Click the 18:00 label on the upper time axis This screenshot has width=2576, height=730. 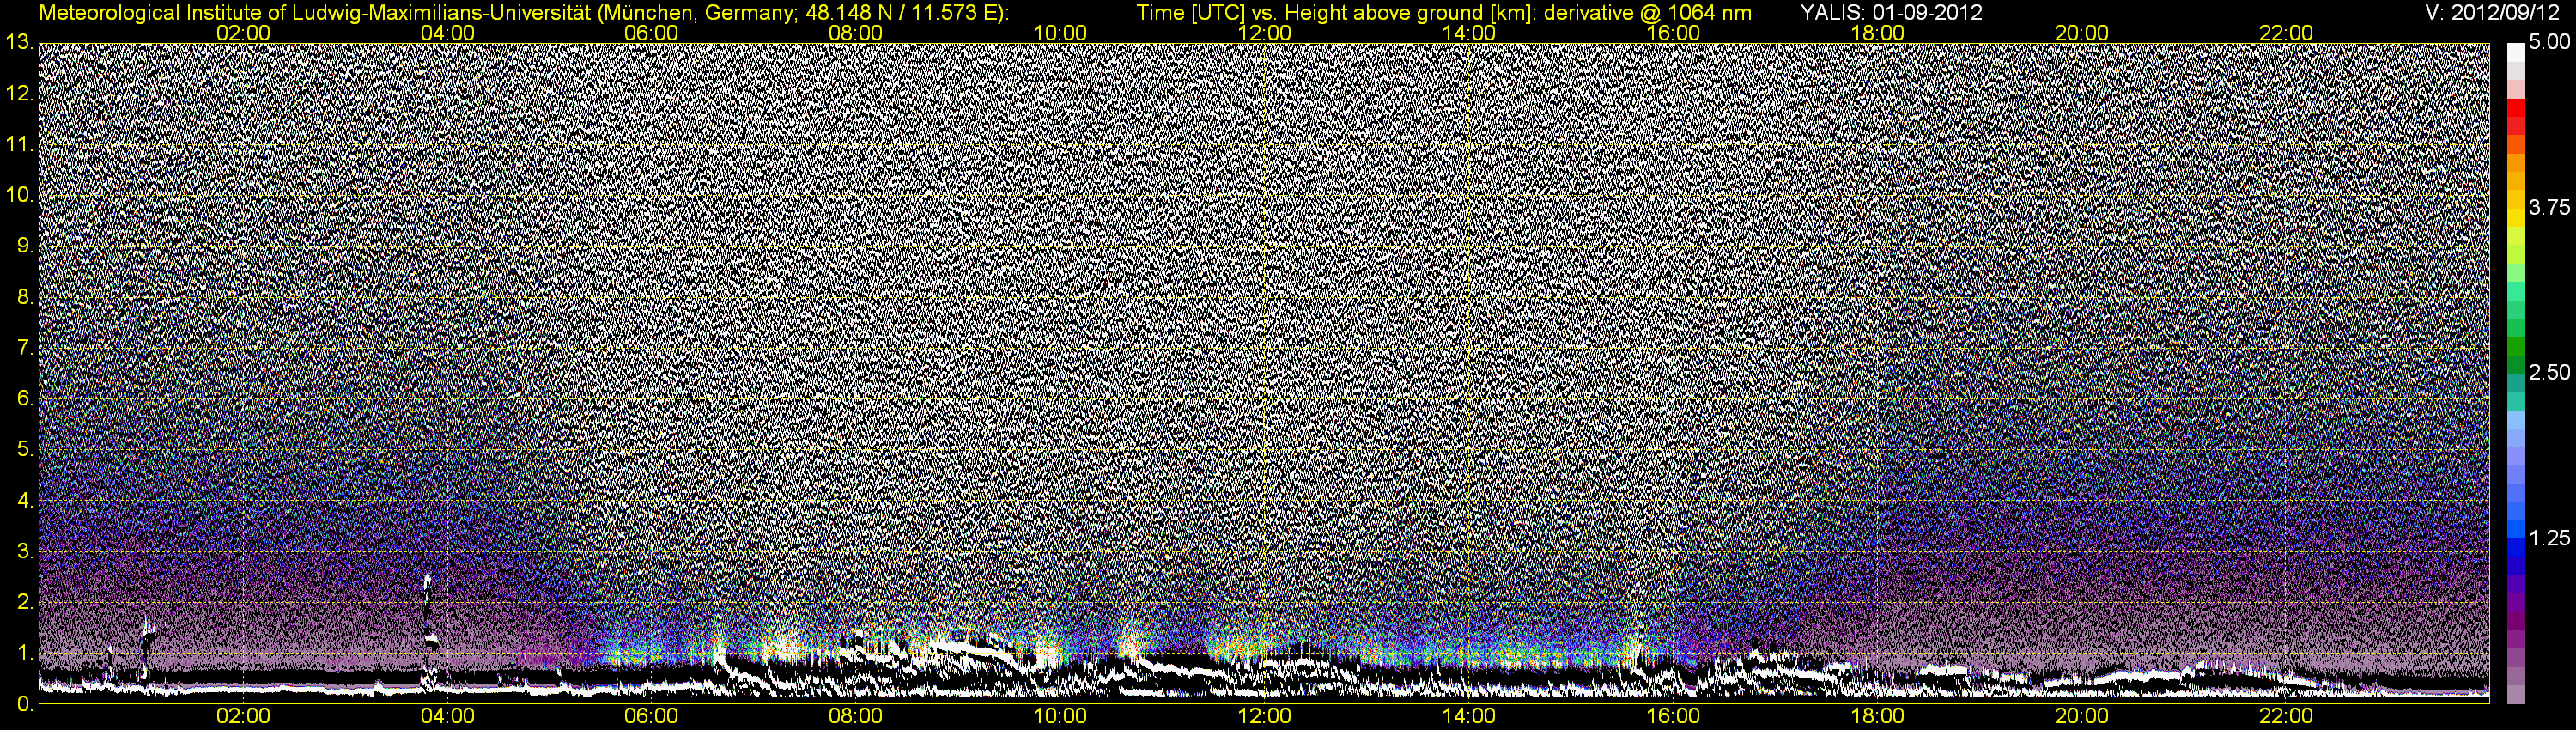1877,33
